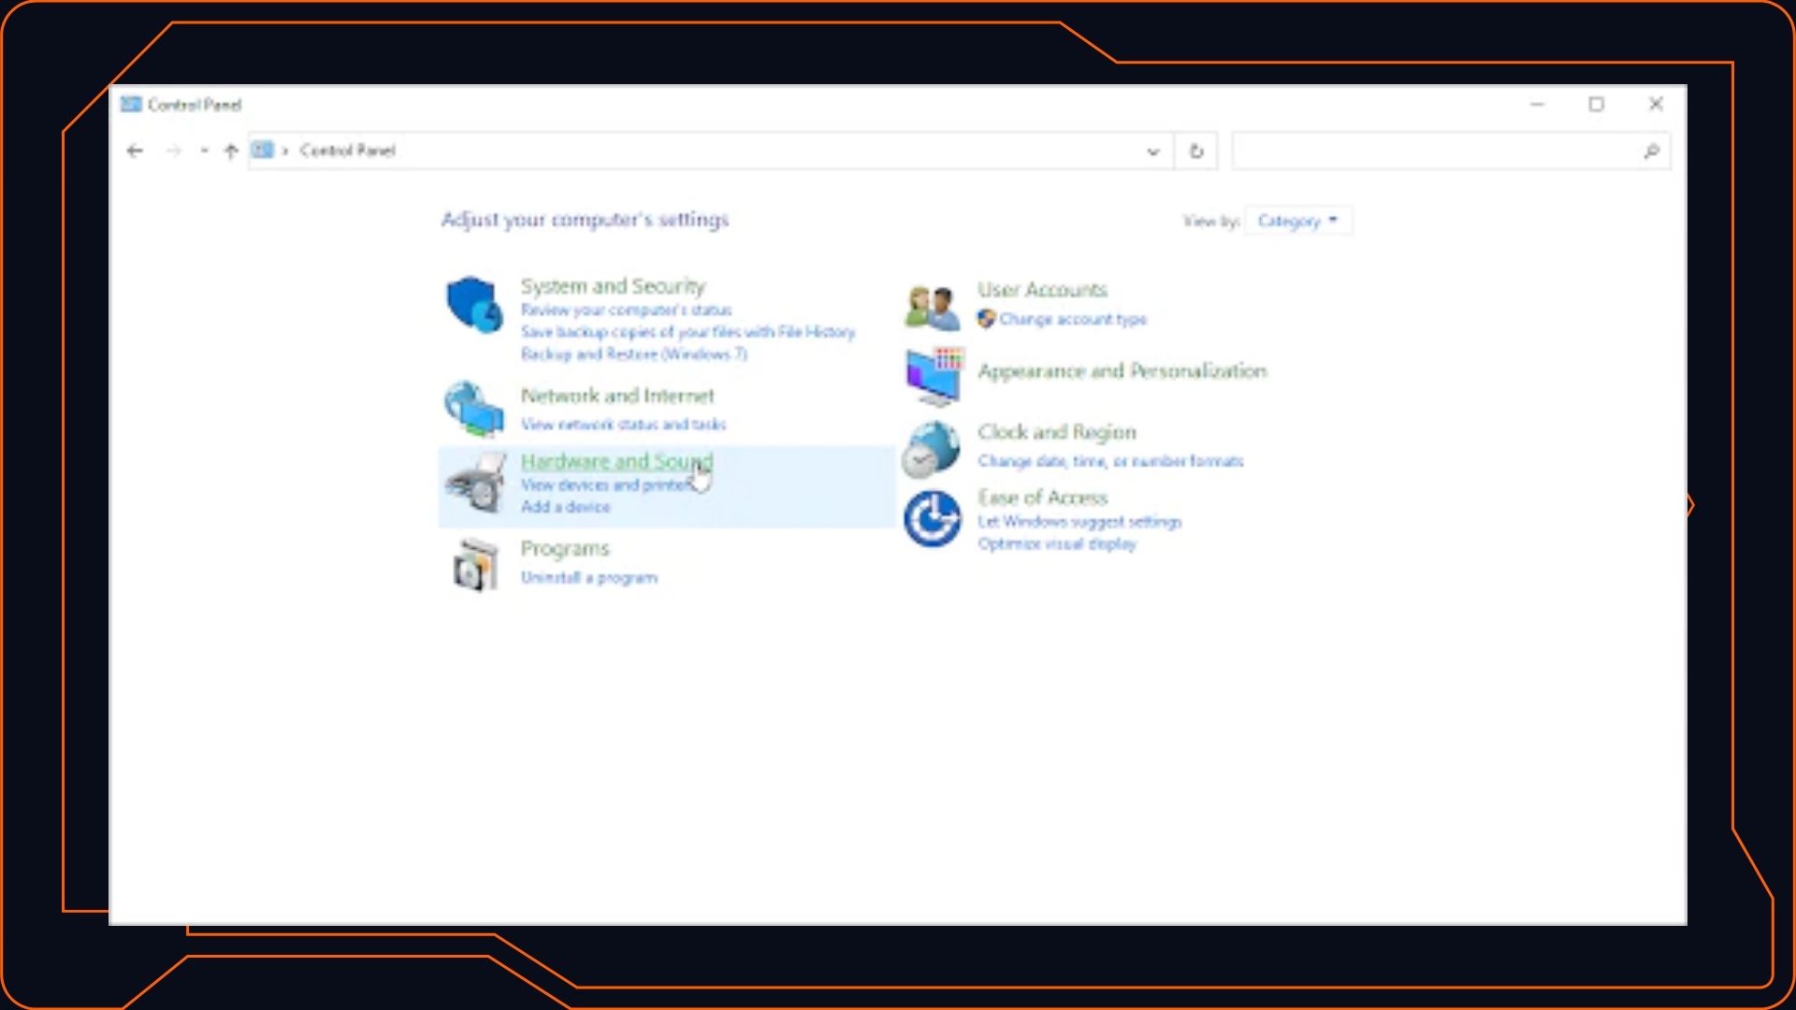
Task: Open View devices and printers
Action: 607,484
